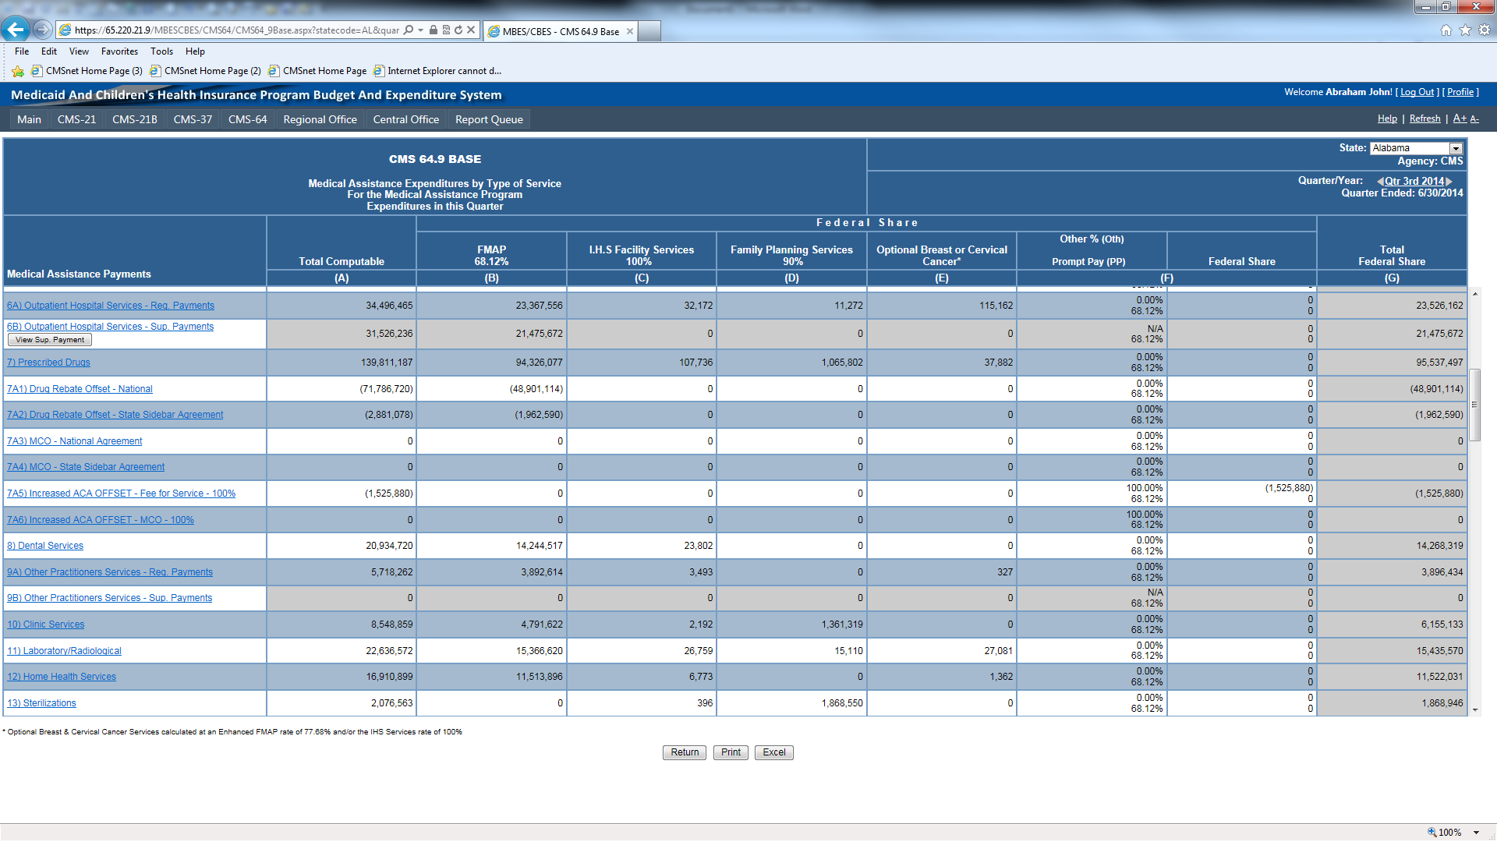1497x842 pixels.
Task: Expand the State dropdown showing Alabama
Action: [1456, 148]
